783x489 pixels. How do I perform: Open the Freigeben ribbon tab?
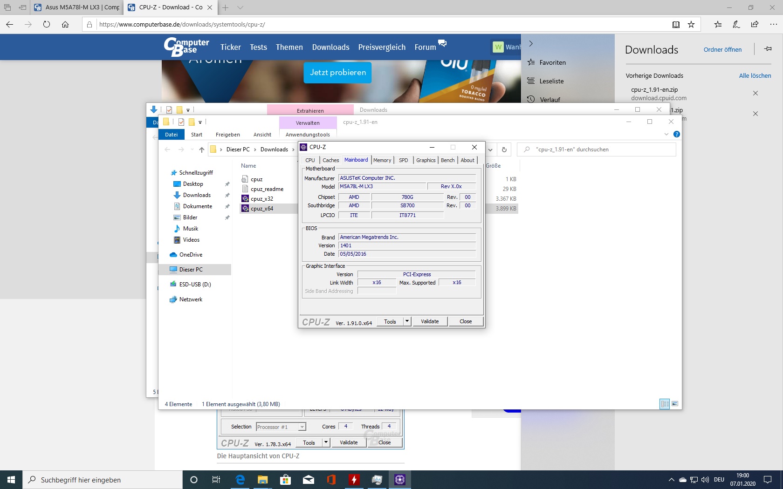[228, 135]
